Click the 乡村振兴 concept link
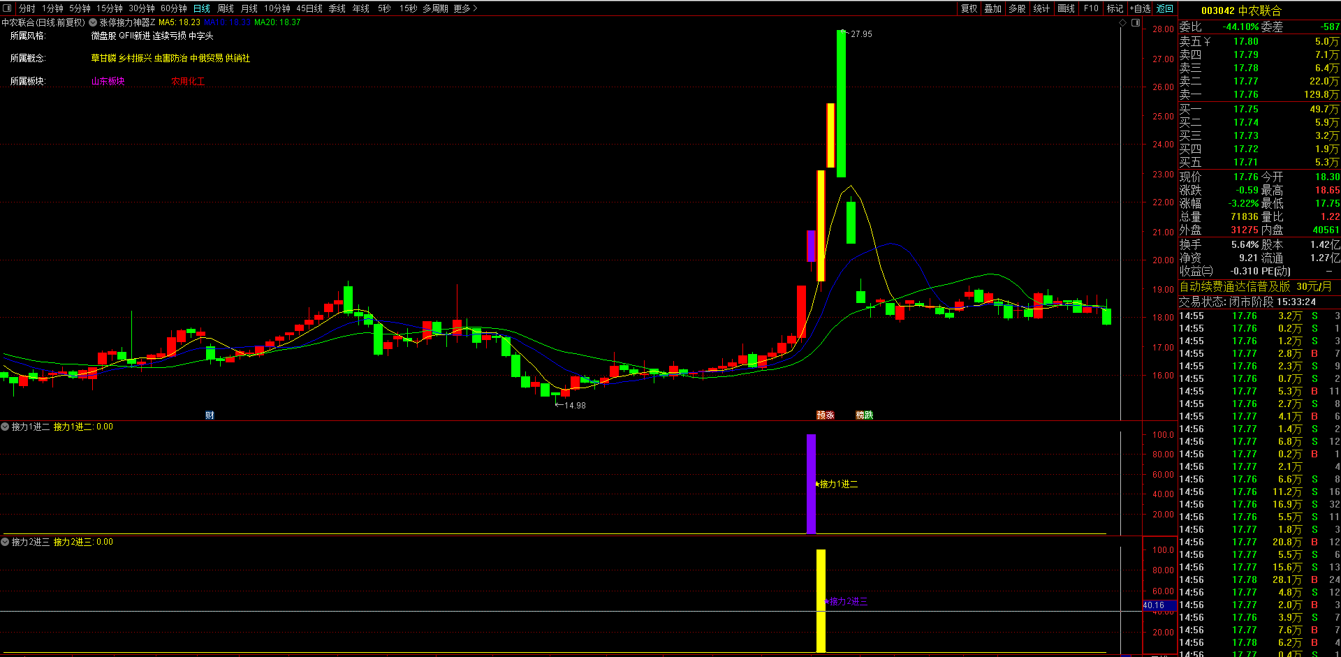This screenshot has width=1341, height=657. click(135, 58)
